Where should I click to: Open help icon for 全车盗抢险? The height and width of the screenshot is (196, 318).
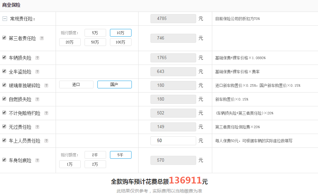click(37, 72)
